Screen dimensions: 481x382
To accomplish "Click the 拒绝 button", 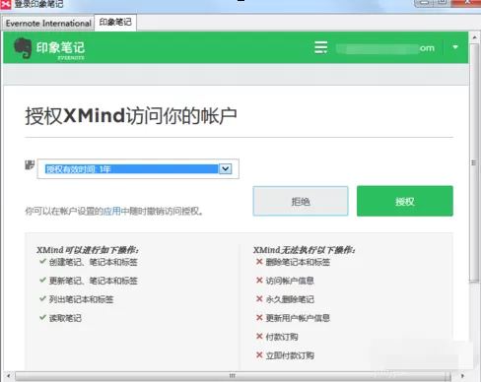I will tap(301, 201).
